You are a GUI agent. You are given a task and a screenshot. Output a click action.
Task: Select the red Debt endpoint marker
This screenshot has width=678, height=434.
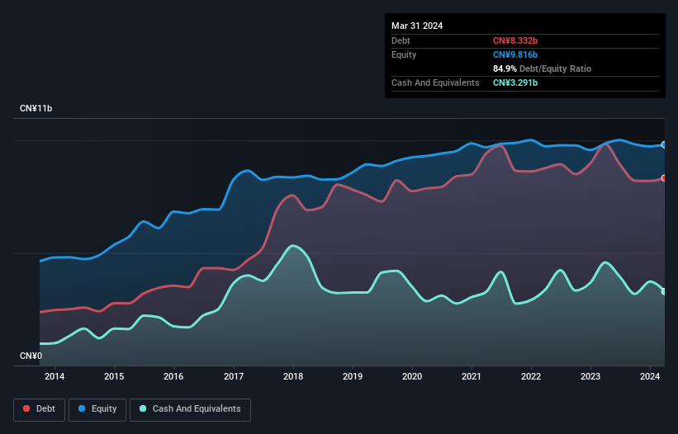click(664, 178)
